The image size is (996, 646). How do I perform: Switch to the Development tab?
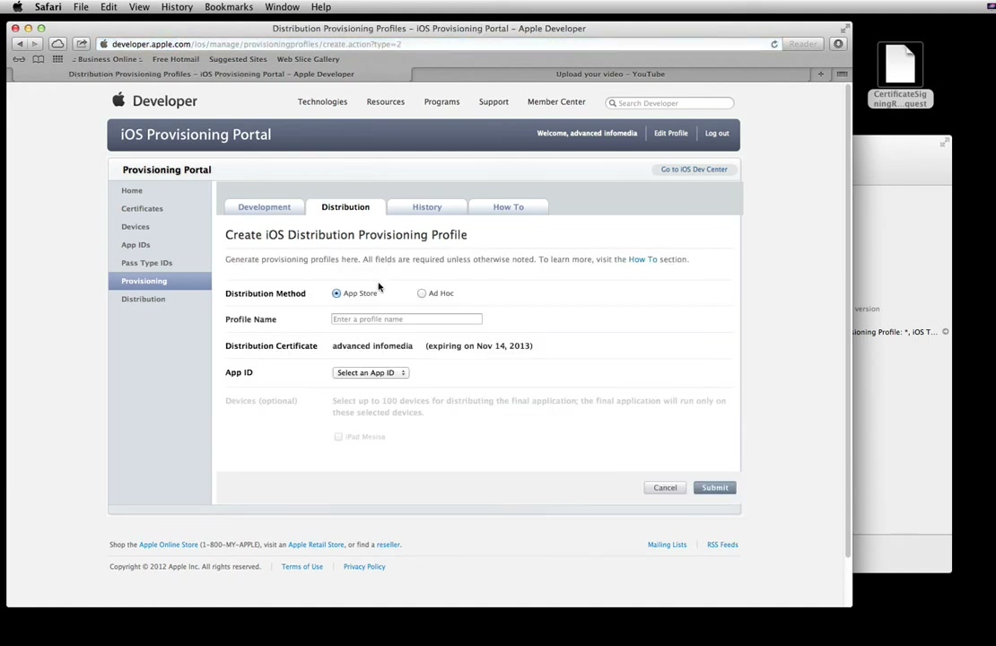tap(264, 207)
